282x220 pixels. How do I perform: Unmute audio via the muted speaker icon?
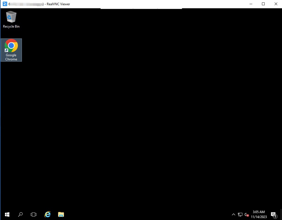(247, 214)
